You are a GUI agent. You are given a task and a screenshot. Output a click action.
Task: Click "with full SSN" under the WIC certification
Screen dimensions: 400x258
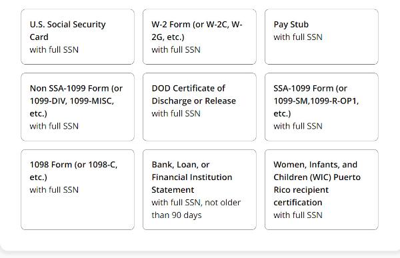(x=298, y=215)
